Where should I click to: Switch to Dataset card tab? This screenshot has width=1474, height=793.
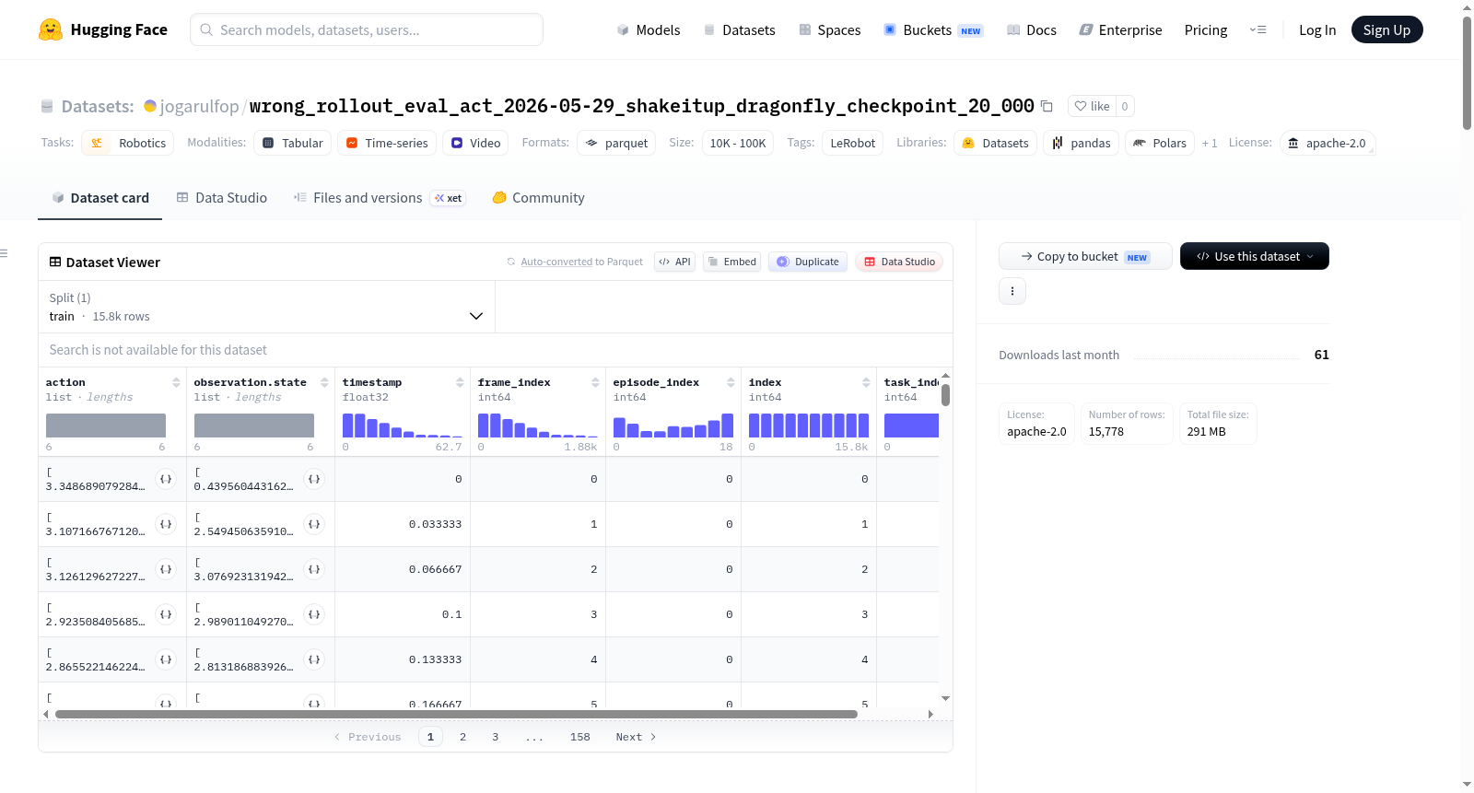click(100, 197)
